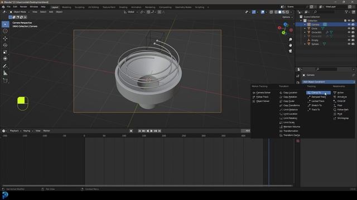This screenshot has width=357, height=200.
Task: Open the File menu
Action: (x=9, y=7)
